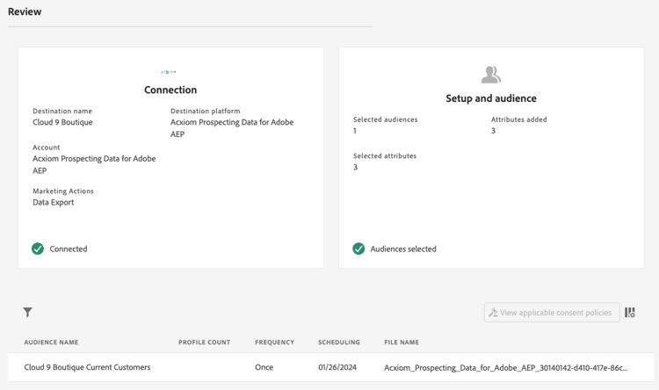Sort by the Profile Count column header
659x390 pixels.
(204, 342)
